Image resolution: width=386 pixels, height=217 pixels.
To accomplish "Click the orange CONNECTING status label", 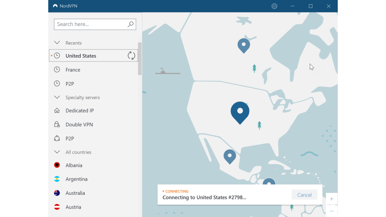I will click(x=177, y=191).
